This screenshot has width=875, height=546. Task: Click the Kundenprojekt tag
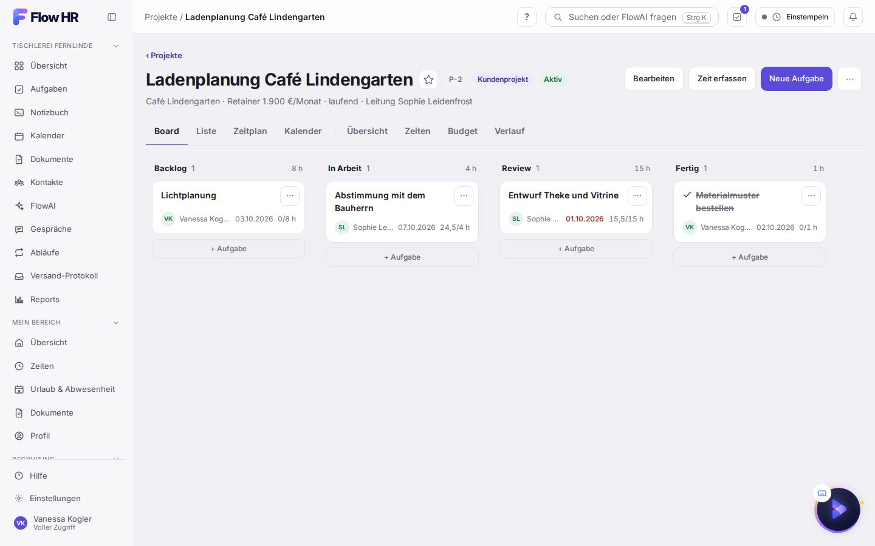[x=503, y=79]
